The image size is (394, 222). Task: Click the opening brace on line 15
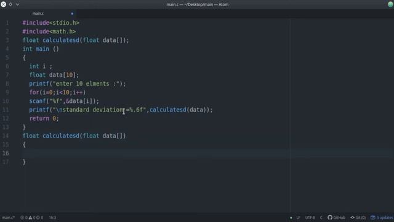(24, 145)
